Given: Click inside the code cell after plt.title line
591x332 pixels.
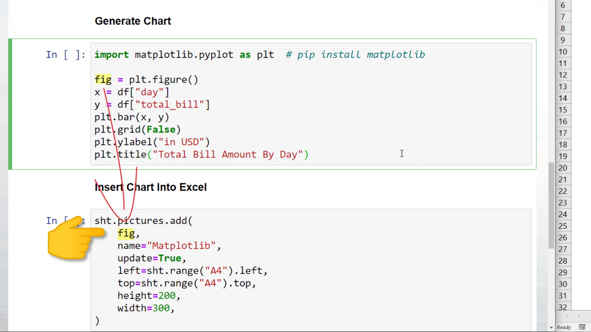Looking at the screenshot, I should (402, 154).
